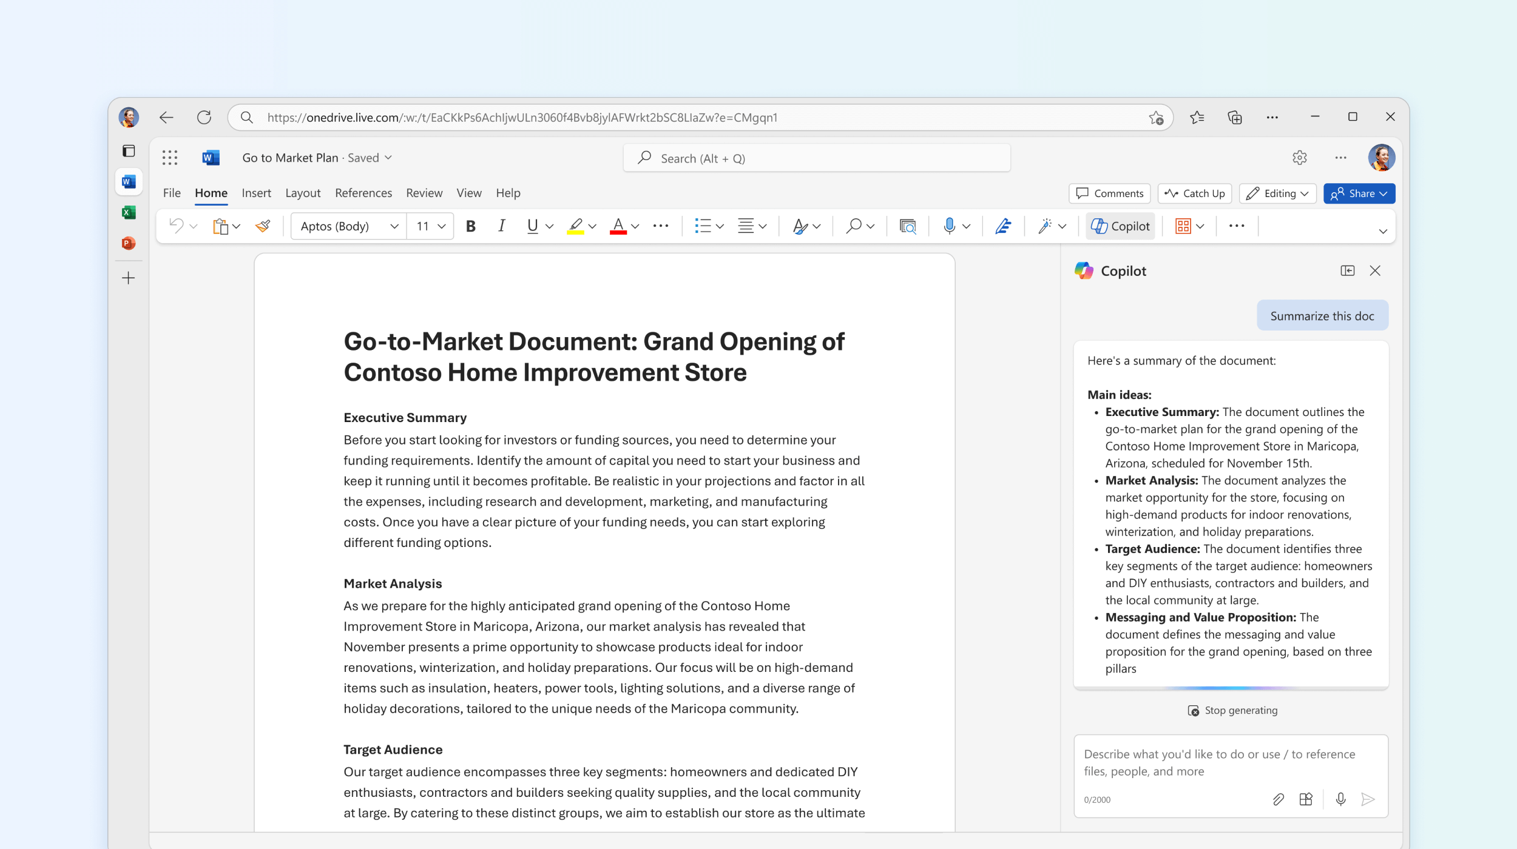Open the Insert menu tab
The image size is (1517, 849).
click(x=254, y=193)
